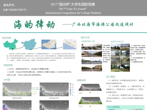
Task: Click the subtitle 广西北海市海滩公园改造设计
Action: tap(103, 24)
